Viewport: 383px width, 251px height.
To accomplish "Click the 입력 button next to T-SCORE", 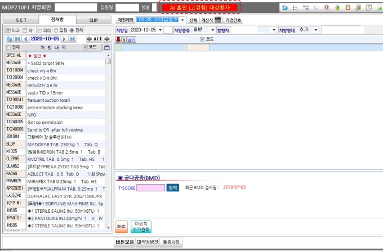I will 173,187.
